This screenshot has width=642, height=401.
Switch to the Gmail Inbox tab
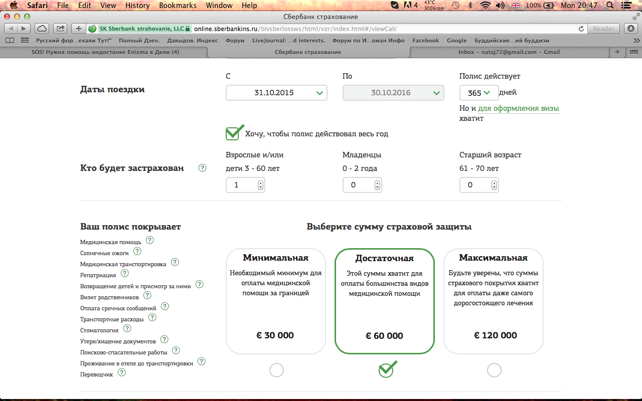pos(509,52)
